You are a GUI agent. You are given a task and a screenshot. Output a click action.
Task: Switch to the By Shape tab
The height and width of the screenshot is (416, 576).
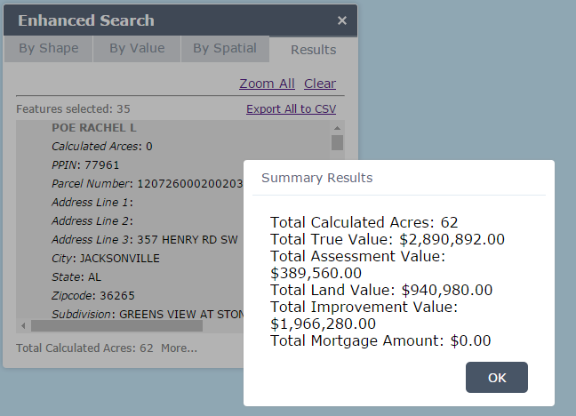coord(48,49)
